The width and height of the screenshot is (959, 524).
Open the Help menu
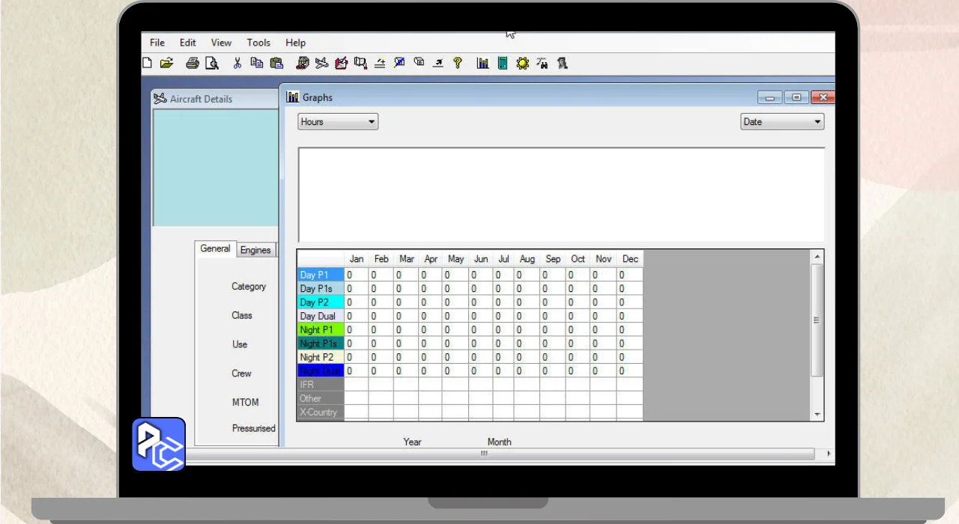[x=295, y=43]
